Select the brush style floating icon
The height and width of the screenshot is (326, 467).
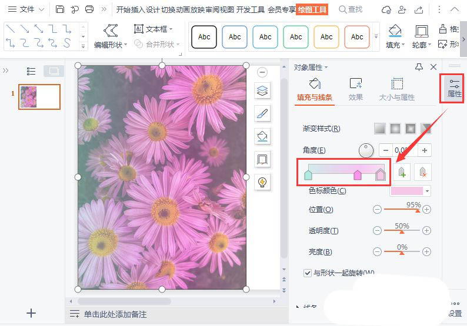point(262,113)
